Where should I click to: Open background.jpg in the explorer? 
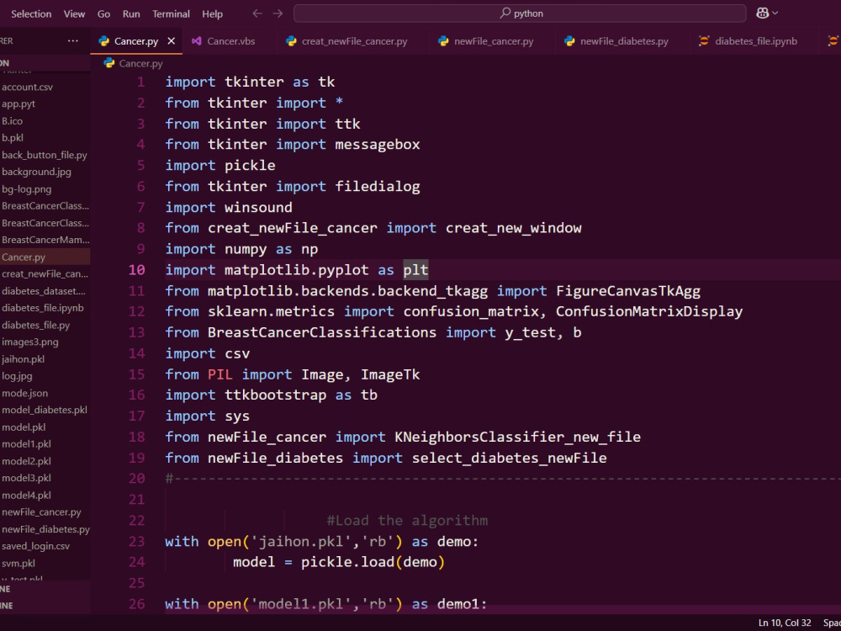point(36,172)
